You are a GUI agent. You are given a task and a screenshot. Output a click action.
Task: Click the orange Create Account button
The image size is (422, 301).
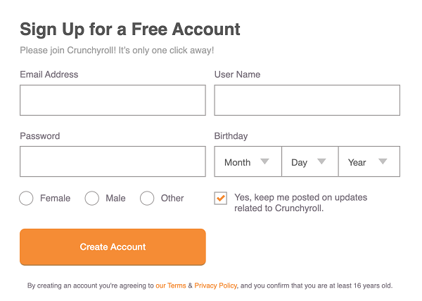[113, 247]
